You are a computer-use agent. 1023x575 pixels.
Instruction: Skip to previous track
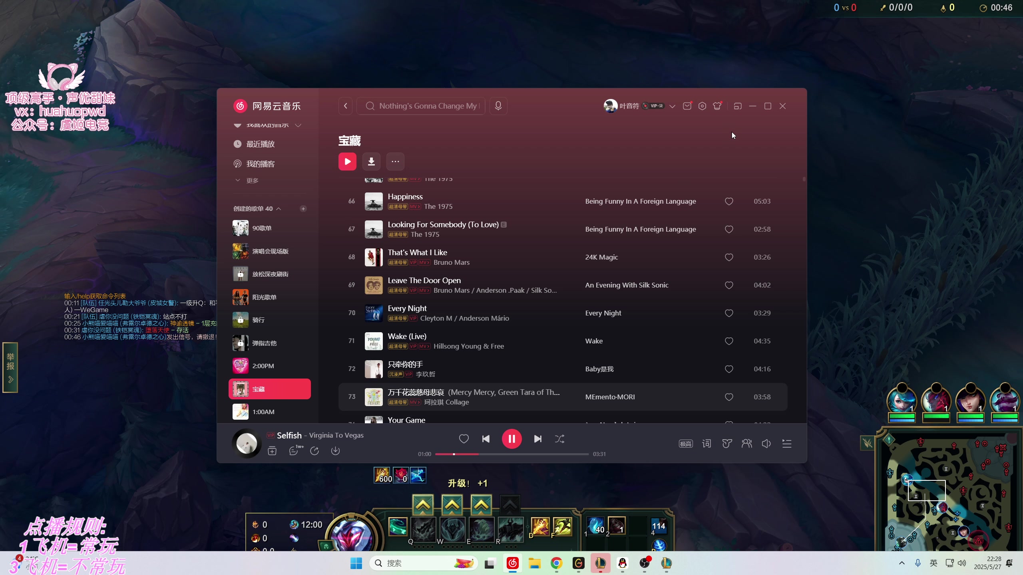click(486, 439)
